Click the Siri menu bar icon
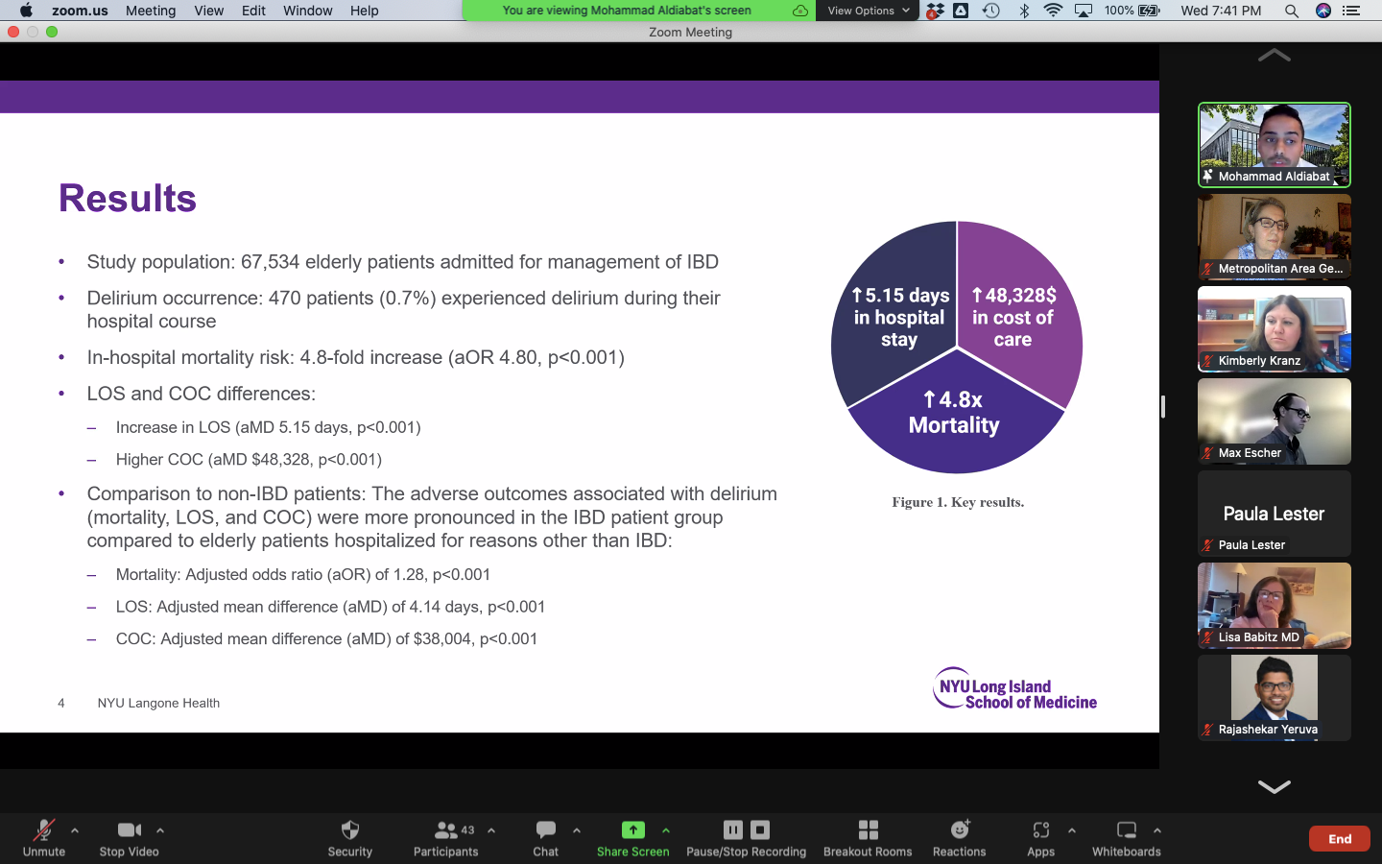This screenshot has width=1382, height=864. click(x=1323, y=11)
